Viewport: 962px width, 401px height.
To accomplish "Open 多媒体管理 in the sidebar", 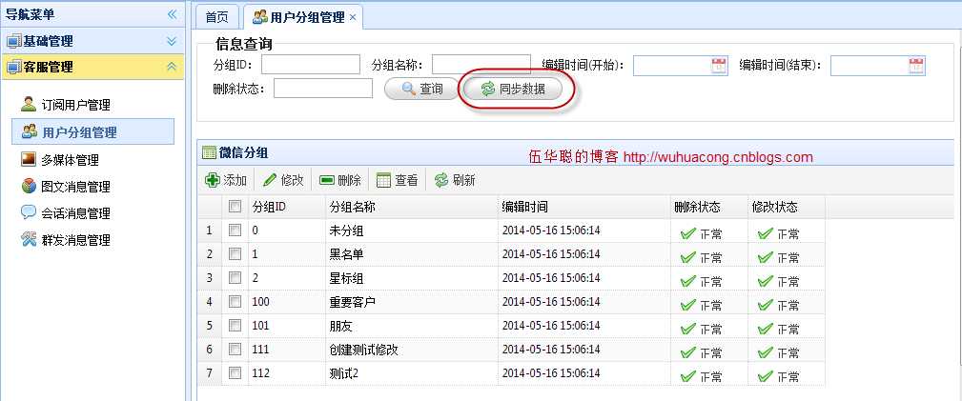I will tap(70, 160).
